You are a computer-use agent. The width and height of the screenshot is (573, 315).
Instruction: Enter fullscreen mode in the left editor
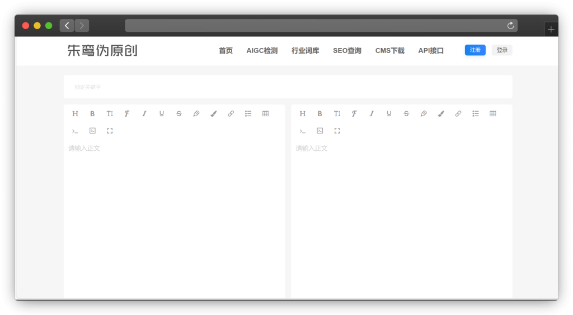tap(110, 131)
